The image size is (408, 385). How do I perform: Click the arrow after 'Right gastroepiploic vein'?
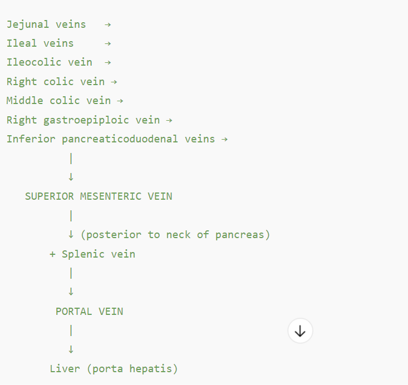169,120
